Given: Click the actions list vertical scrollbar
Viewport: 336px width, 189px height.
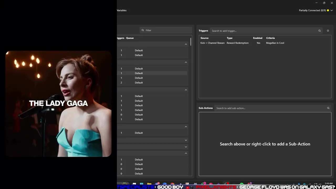Looking at the screenshot, I should (x=191, y=42).
